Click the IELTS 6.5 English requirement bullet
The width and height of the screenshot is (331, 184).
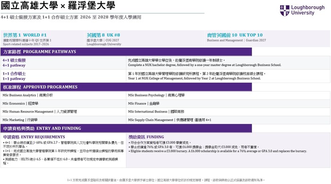[x=61, y=161]
